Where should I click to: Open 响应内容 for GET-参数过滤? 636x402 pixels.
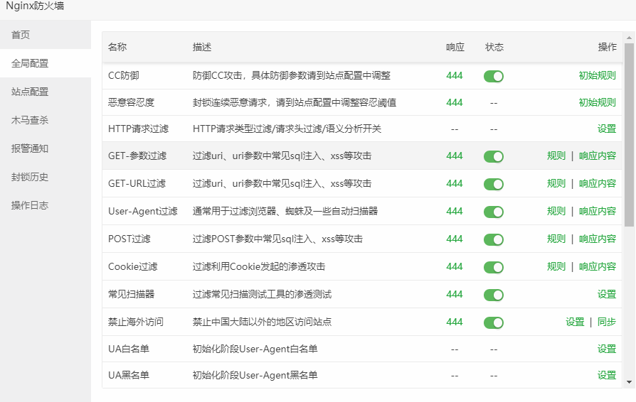pos(597,156)
